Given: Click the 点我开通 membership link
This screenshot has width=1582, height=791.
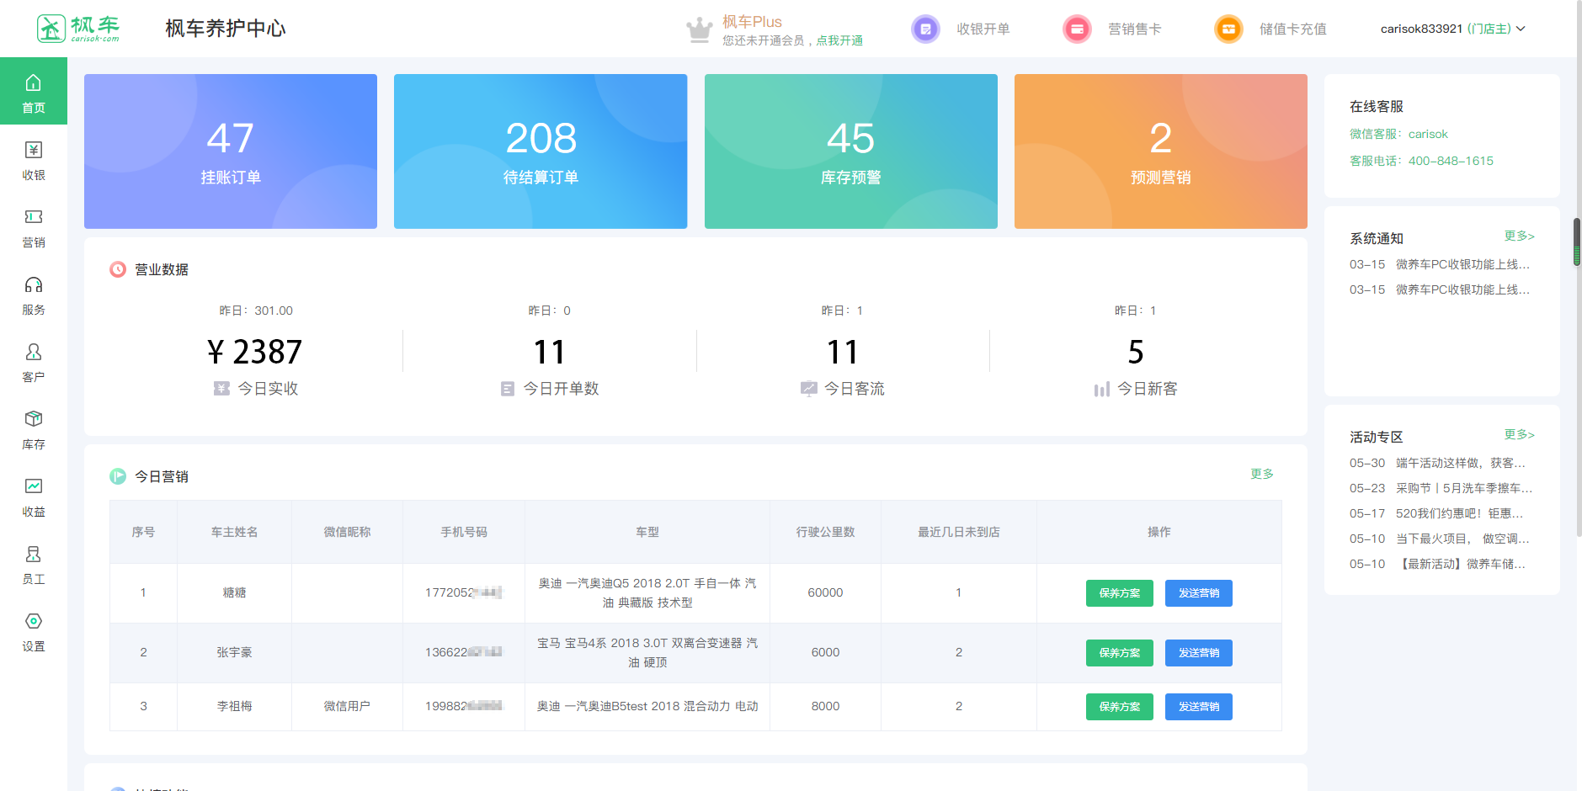Looking at the screenshot, I should tap(839, 40).
